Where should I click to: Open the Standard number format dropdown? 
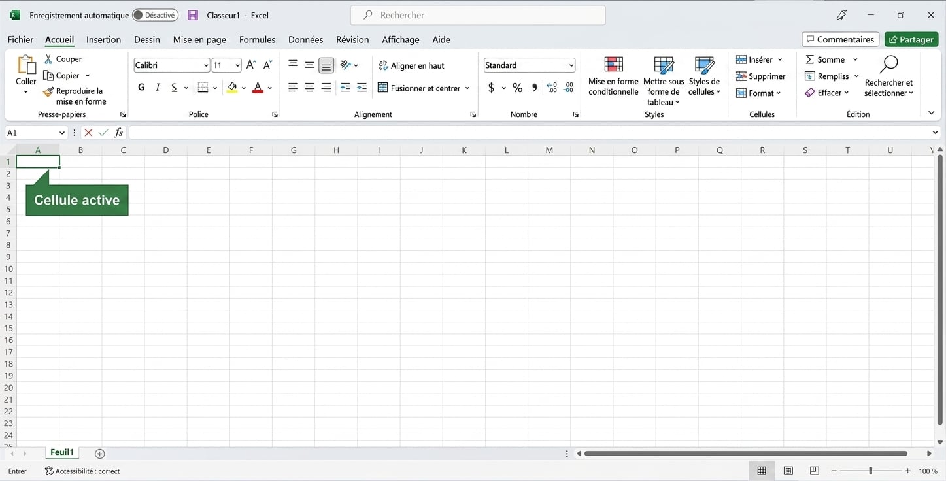(x=571, y=65)
